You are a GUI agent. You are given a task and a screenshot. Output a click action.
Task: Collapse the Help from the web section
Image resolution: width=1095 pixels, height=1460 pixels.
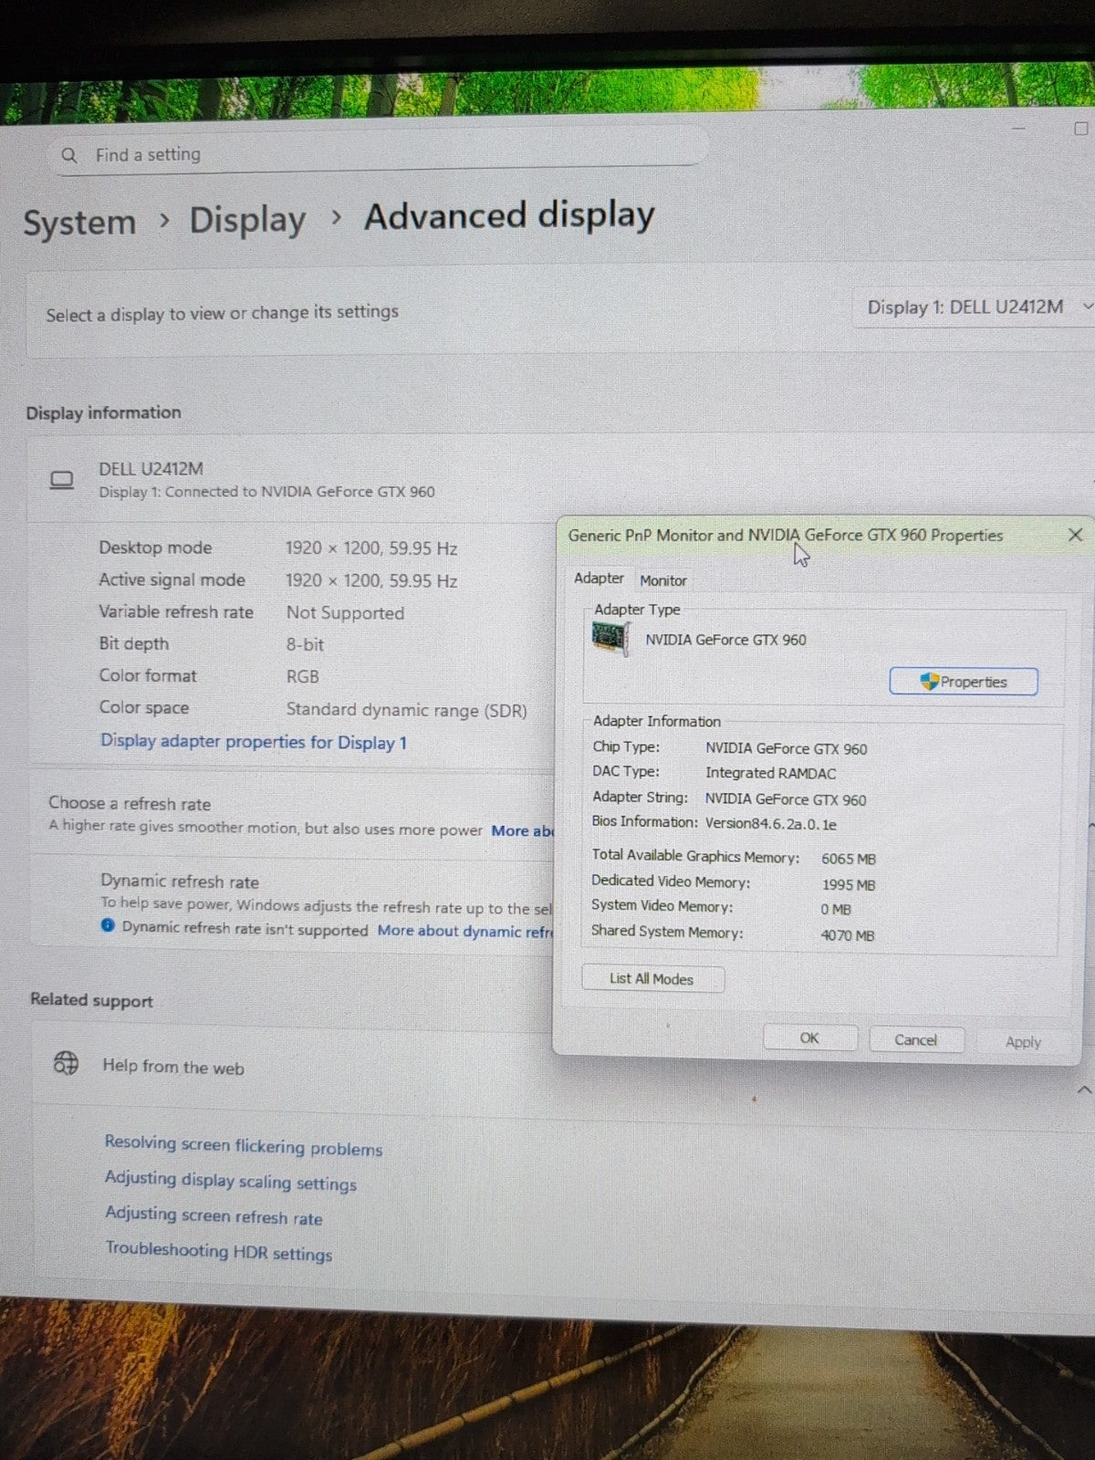pyautogui.click(x=1083, y=1090)
